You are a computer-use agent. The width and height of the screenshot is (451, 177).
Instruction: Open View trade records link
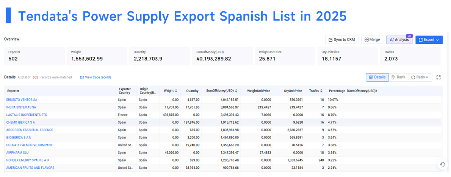pos(96,77)
